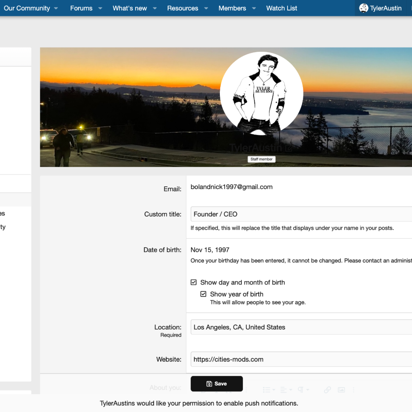Viewport: 412px width, 412px height.
Task: Click the edit icon beside TylerAustin username
Action: pyautogui.click(x=289, y=148)
